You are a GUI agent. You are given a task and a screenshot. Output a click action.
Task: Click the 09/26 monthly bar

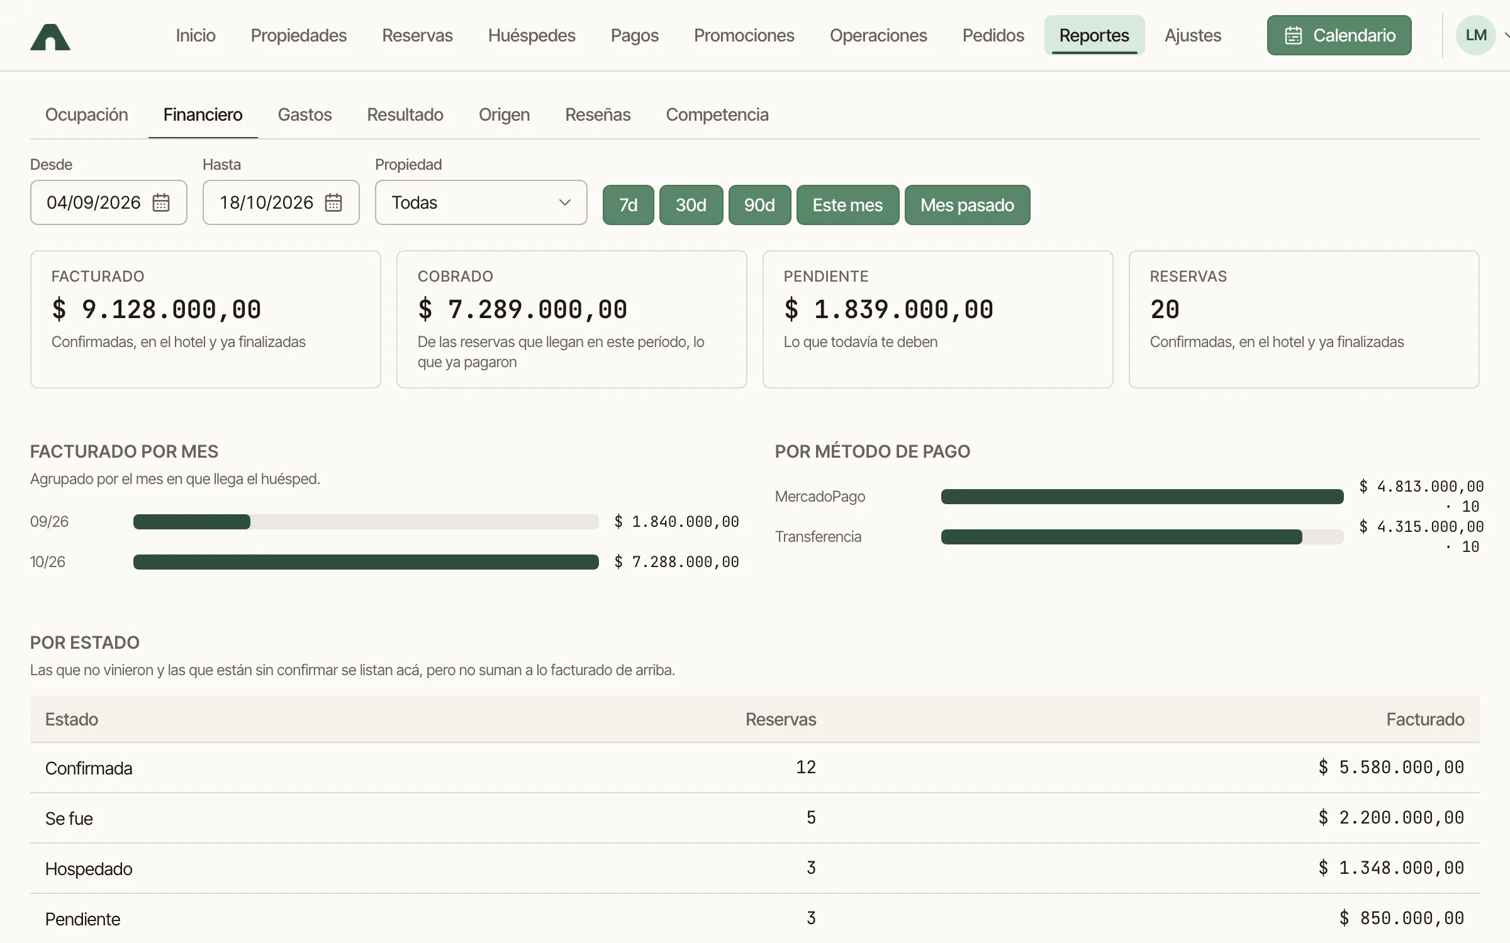366,522
